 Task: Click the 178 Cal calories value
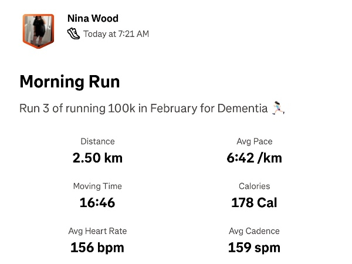[254, 203]
